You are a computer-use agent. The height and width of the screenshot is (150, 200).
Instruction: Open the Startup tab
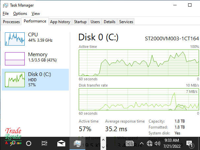click(x=80, y=22)
